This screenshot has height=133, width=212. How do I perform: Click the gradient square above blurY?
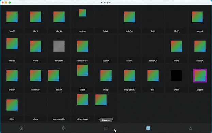(35, 17)
